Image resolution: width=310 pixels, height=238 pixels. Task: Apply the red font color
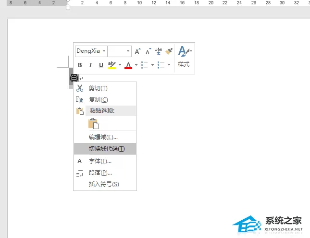pos(128,65)
